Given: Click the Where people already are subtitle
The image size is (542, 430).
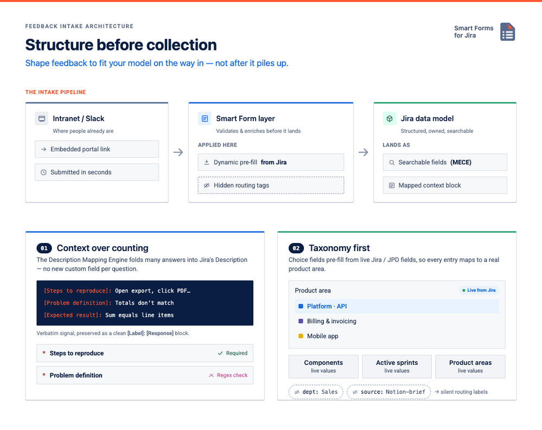Looking at the screenshot, I should click(x=83, y=131).
